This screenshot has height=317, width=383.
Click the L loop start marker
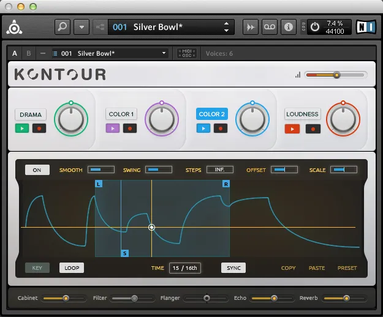(x=99, y=184)
